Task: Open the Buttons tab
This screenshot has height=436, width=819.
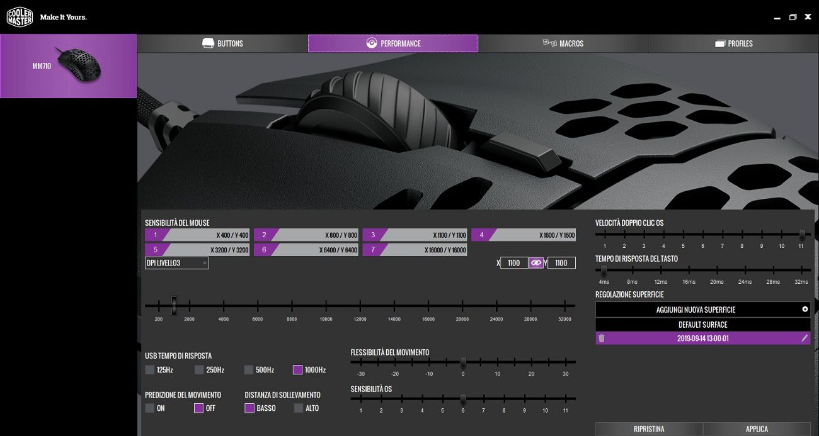Action: pos(222,43)
